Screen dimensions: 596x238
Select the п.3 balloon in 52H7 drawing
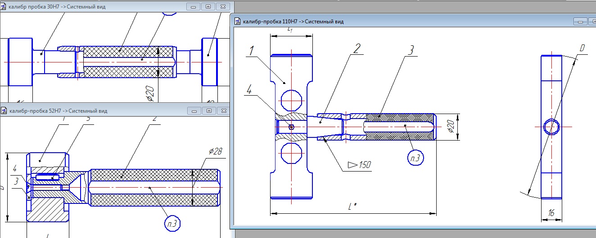click(173, 223)
